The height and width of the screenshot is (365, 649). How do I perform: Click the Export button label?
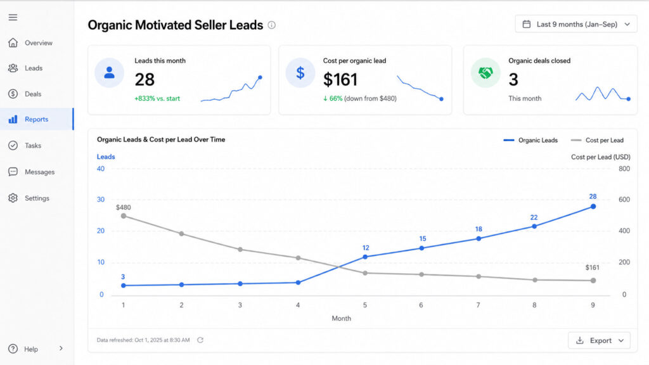pyautogui.click(x=601, y=340)
